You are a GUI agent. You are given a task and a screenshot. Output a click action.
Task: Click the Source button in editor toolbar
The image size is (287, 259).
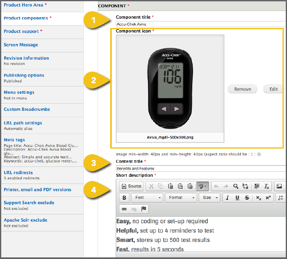point(132,186)
